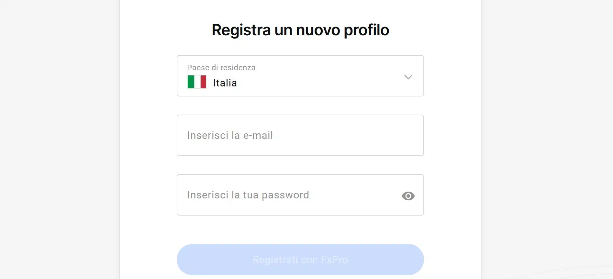Select the Italia country entry
This screenshot has height=279, width=613.
(225, 83)
